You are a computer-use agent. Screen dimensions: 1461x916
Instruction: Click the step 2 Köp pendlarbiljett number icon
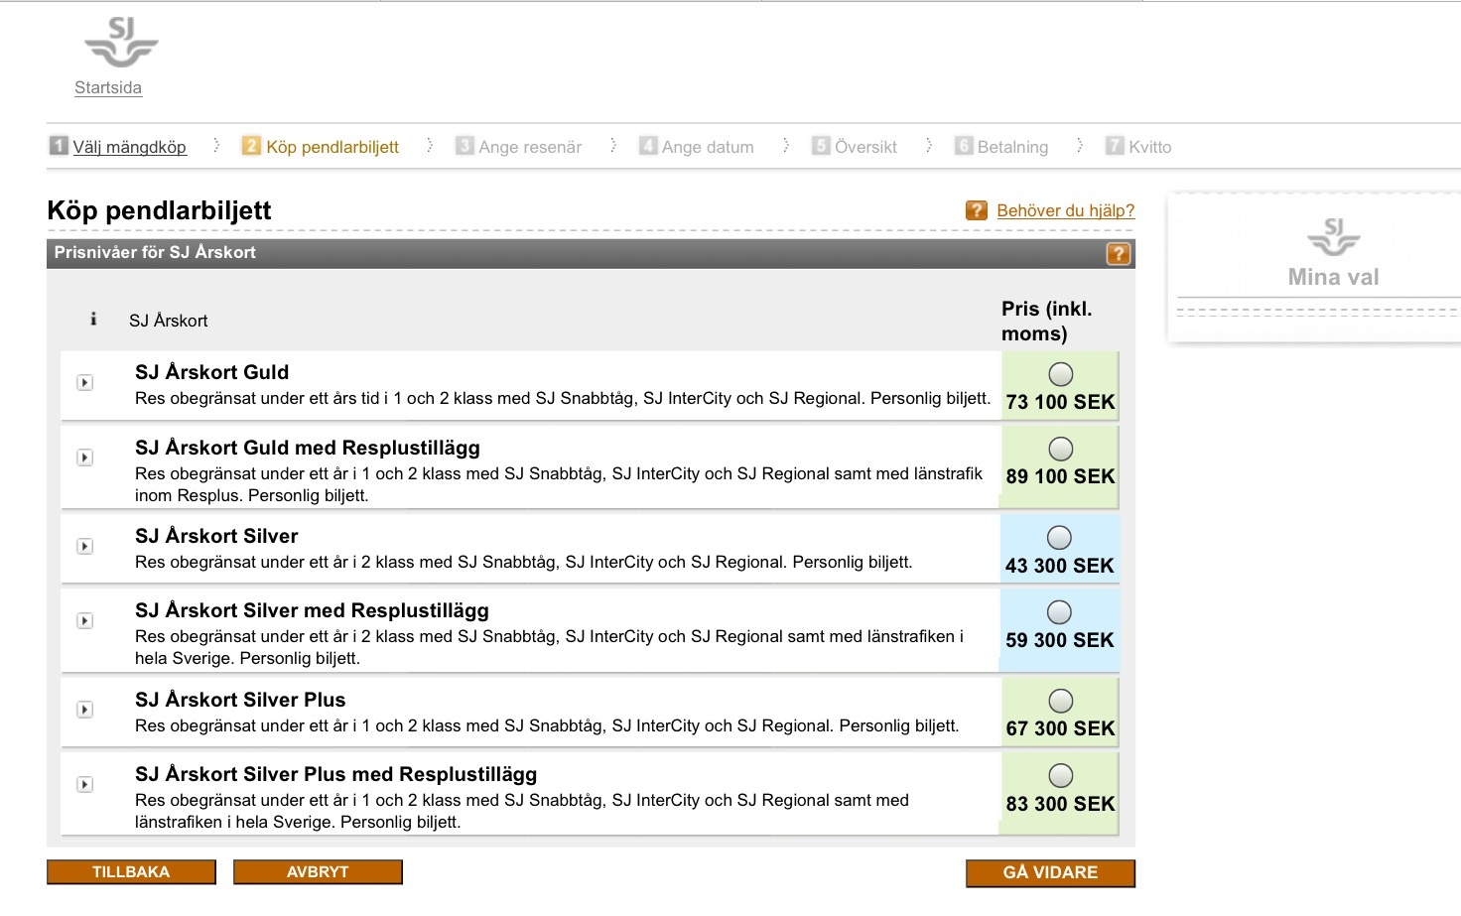click(x=251, y=146)
